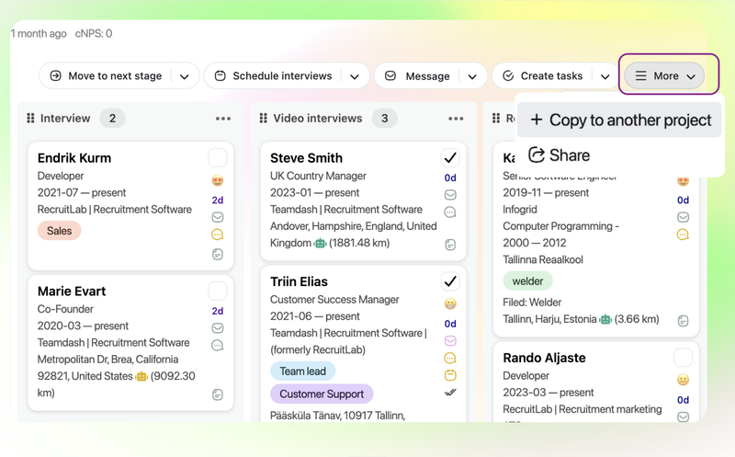Click the emoji rating on Endrik Kurm's card
Viewport: 735px width, 457px height.
point(218,181)
